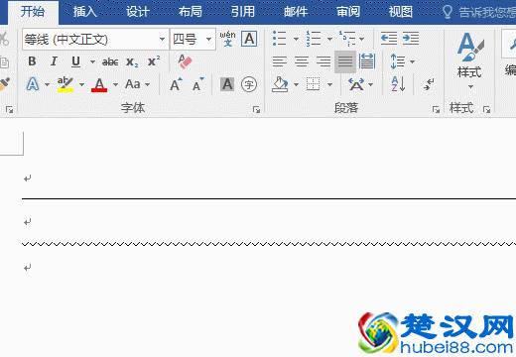The height and width of the screenshot is (357, 516).
Task: Expand font color dropdown arrow
Action: (115, 85)
